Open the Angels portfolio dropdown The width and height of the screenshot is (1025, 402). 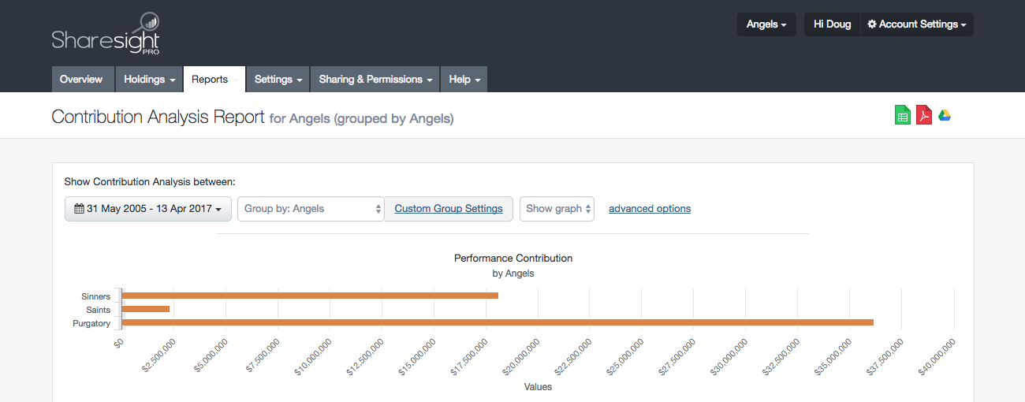[x=766, y=24]
